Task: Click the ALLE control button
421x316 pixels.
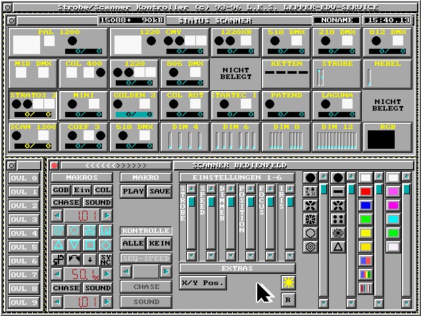Action: pos(133,243)
